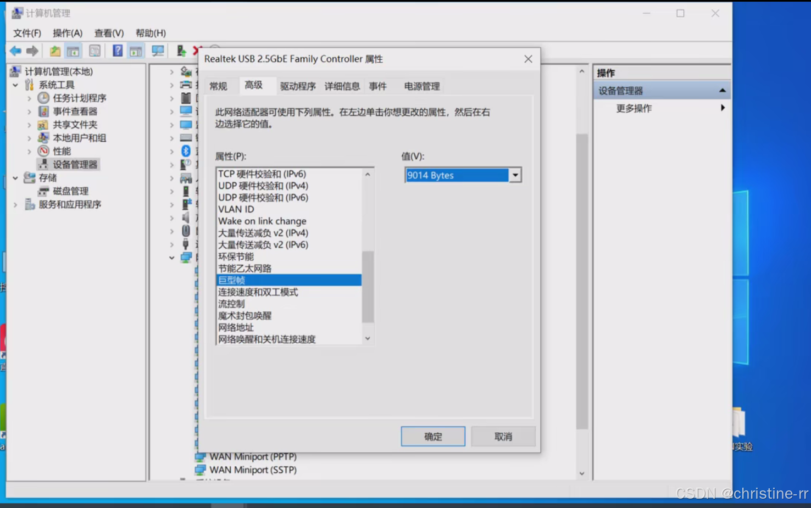Select 计算机管理(本地) root node
Image resolution: width=811 pixels, height=508 pixels.
59,71
